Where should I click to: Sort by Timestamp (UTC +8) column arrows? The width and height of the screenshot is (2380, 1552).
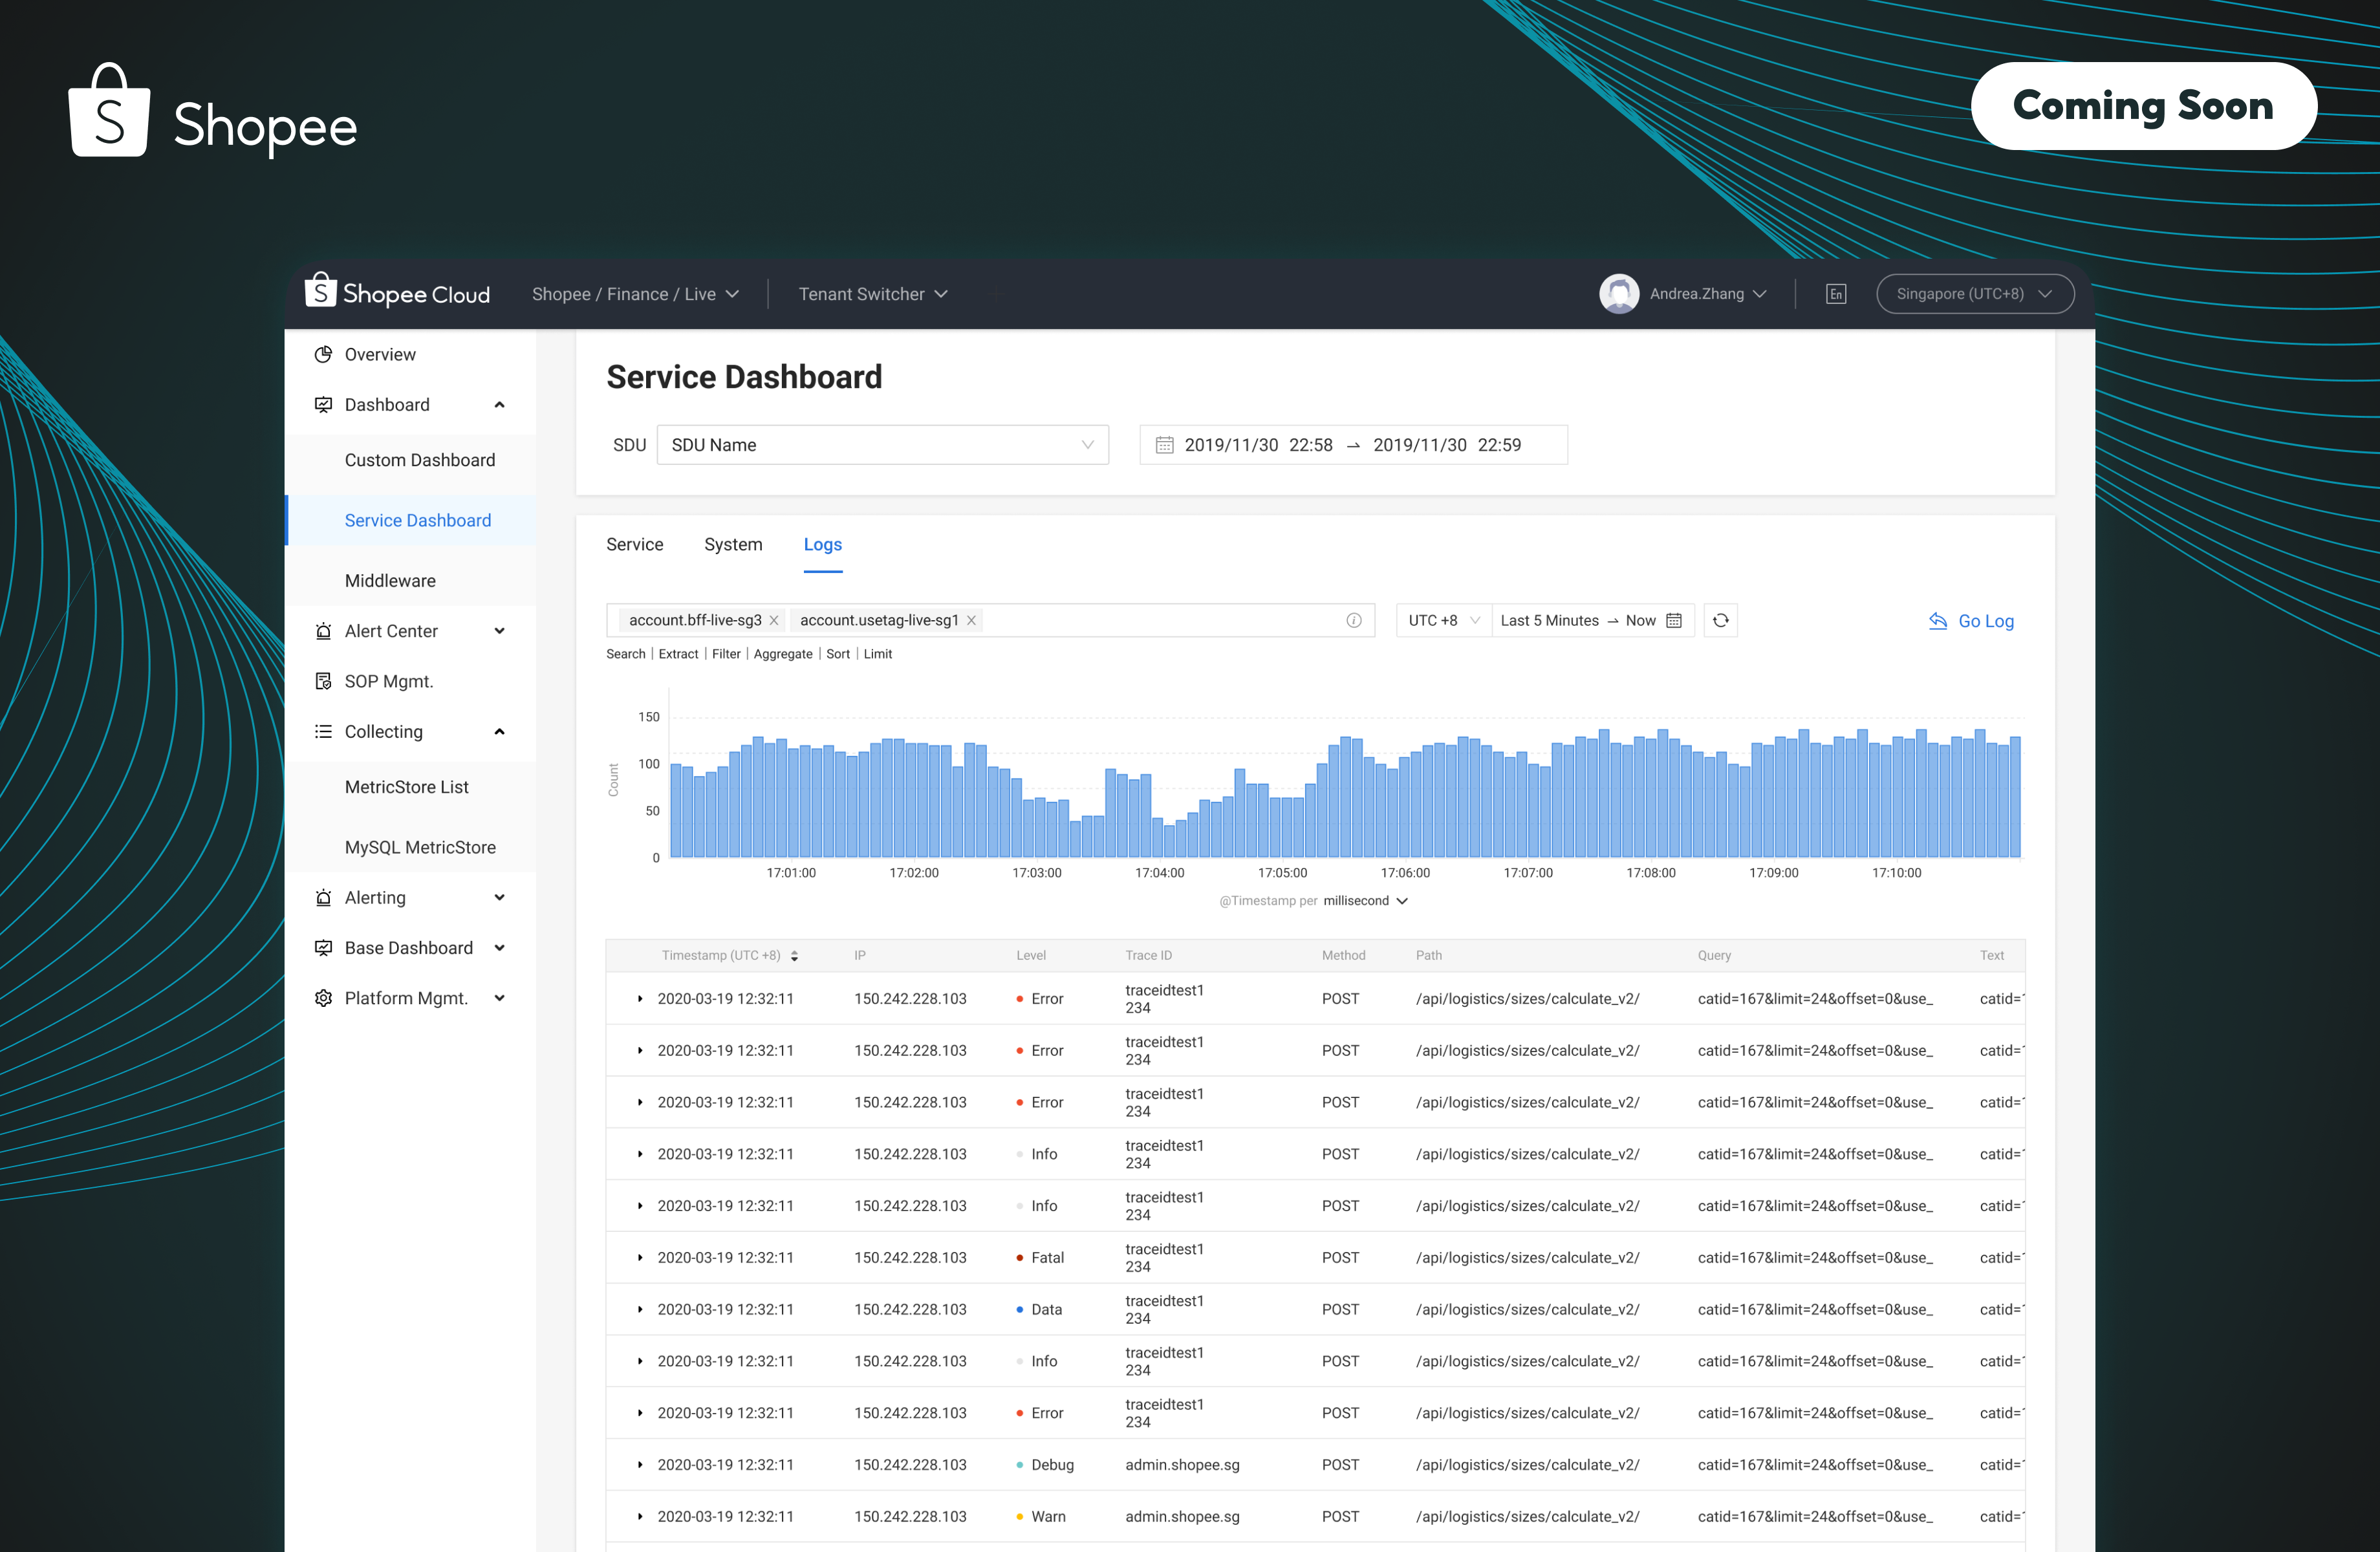click(x=794, y=956)
